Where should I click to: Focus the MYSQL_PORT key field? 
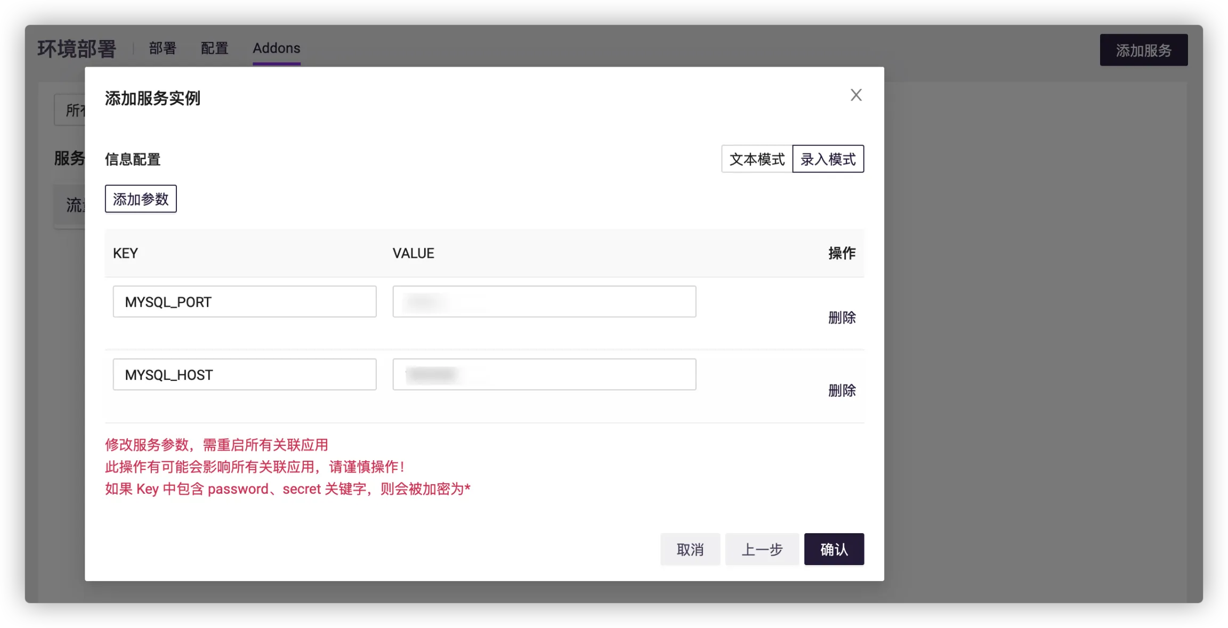pyautogui.click(x=244, y=302)
